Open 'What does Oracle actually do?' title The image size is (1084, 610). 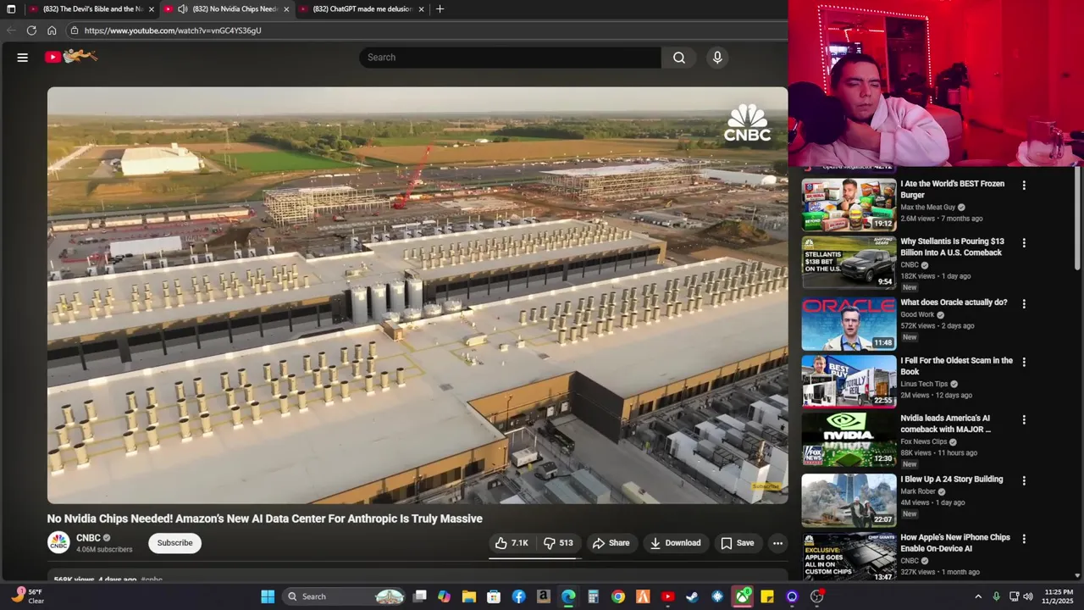(x=954, y=302)
